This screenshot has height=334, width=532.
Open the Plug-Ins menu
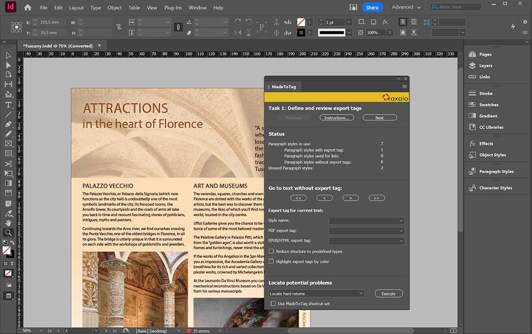click(173, 7)
